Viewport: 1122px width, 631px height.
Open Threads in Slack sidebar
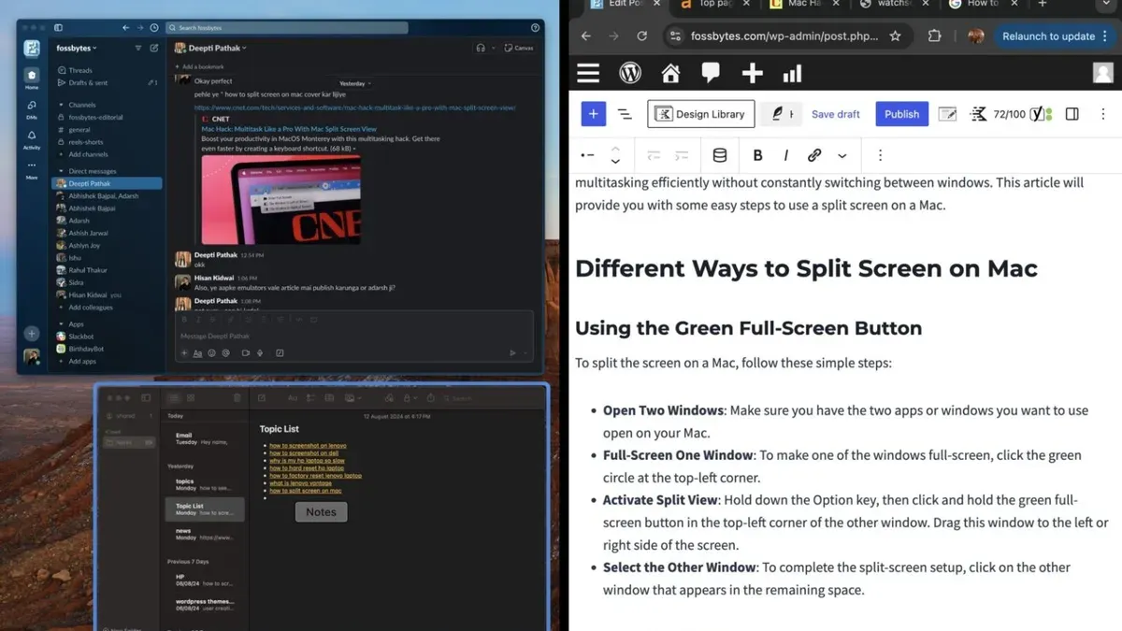[x=80, y=70]
